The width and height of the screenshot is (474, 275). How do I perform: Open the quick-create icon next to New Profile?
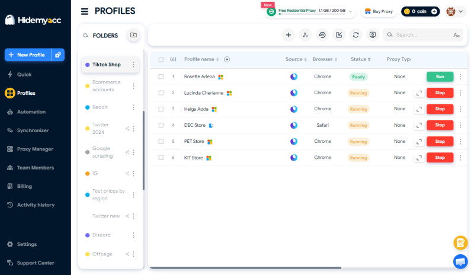(x=57, y=55)
